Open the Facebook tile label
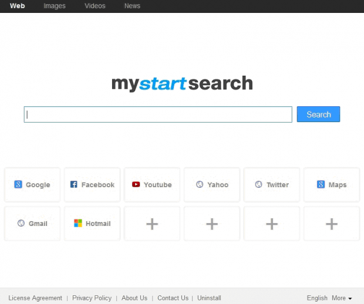This screenshot has width=364, height=304. pyautogui.click(x=98, y=185)
